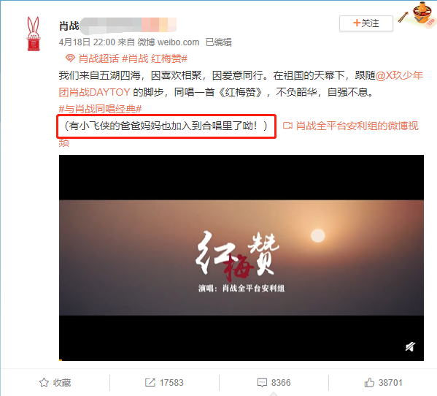
Task: Click the video camera icon before 肖战全平台安利组
Action: [287, 126]
